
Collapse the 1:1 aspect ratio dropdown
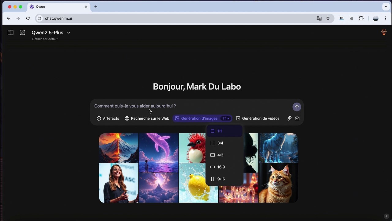[x=226, y=118]
